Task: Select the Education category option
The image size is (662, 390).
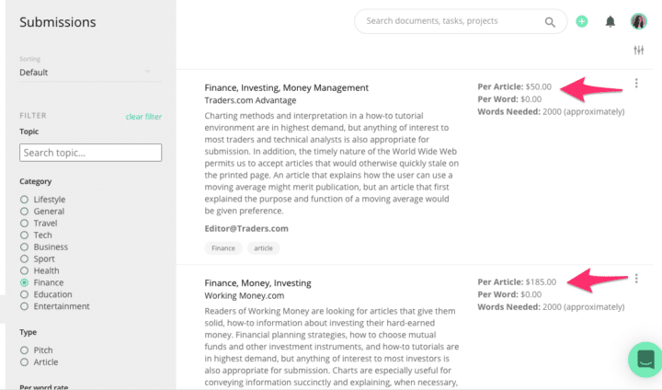Action: tap(25, 295)
